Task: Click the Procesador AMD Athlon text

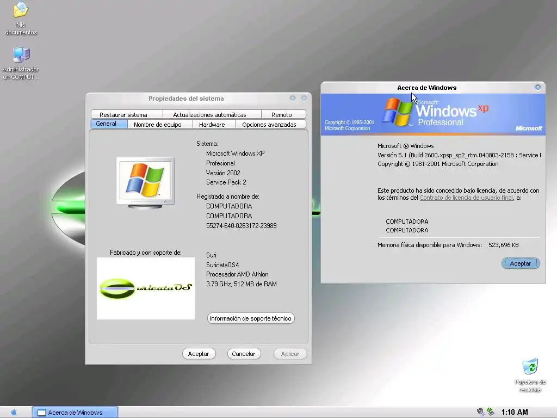Action: click(x=237, y=274)
